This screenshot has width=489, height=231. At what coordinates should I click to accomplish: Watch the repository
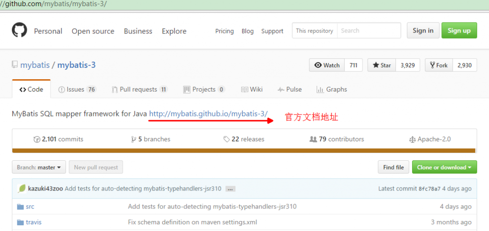pos(327,65)
